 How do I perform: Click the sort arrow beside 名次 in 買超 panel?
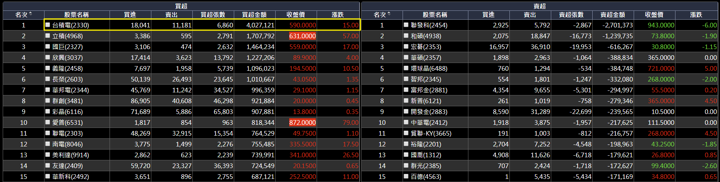[31, 14]
